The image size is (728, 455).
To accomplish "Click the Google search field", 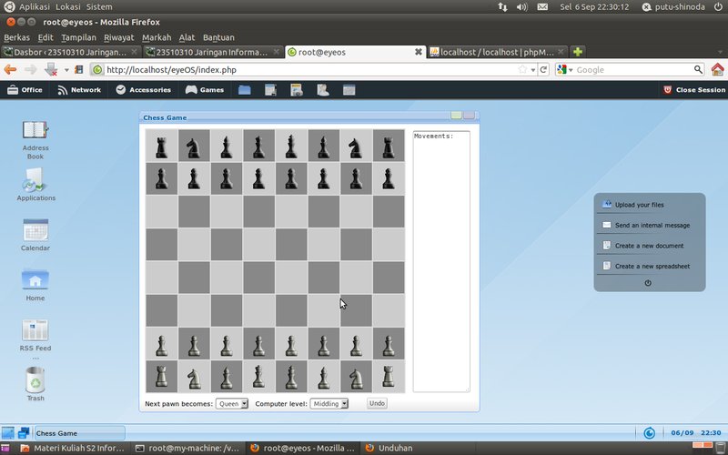I will coord(633,70).
